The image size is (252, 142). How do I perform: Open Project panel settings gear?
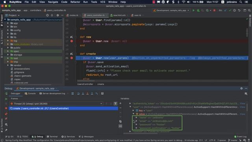58,15
